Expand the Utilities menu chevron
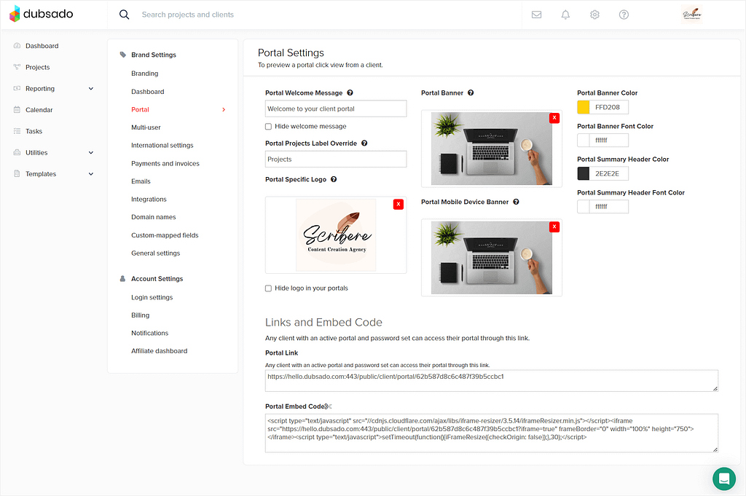 91,153
